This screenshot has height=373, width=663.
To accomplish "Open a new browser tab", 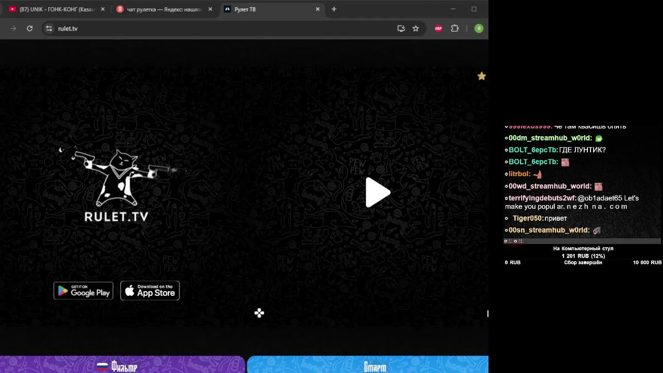I will click(334, 9).
